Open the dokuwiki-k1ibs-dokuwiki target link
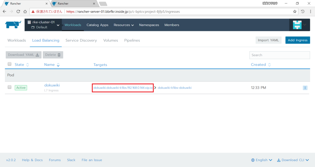 (175, 88)
